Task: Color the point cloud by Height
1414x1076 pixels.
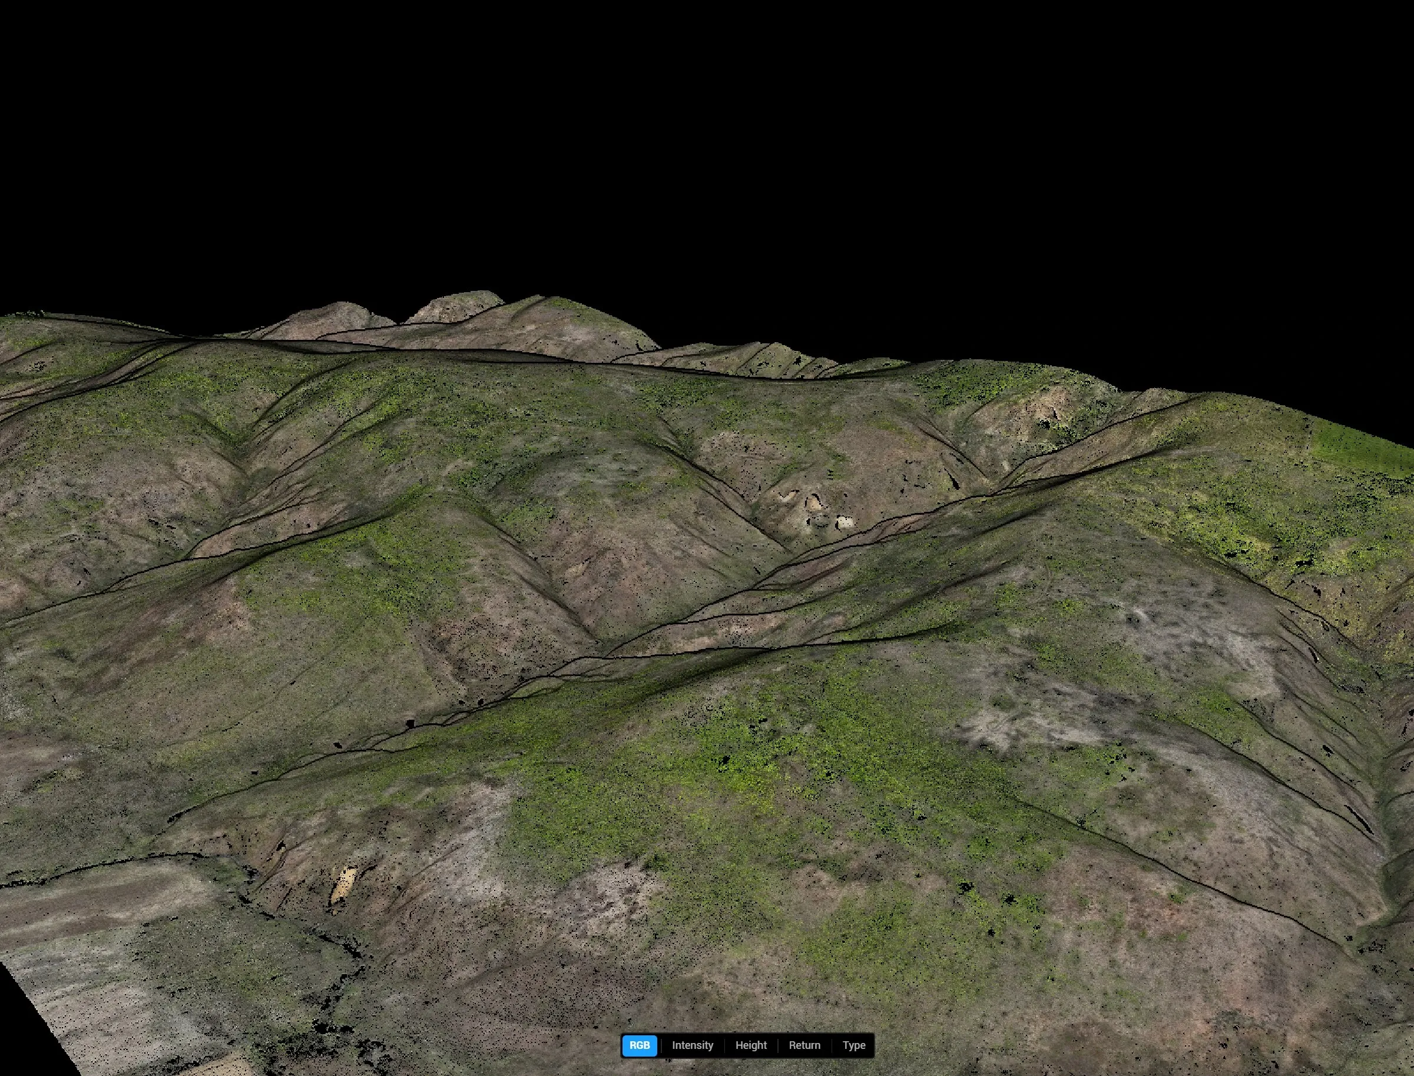Action: pos(750,1045)
